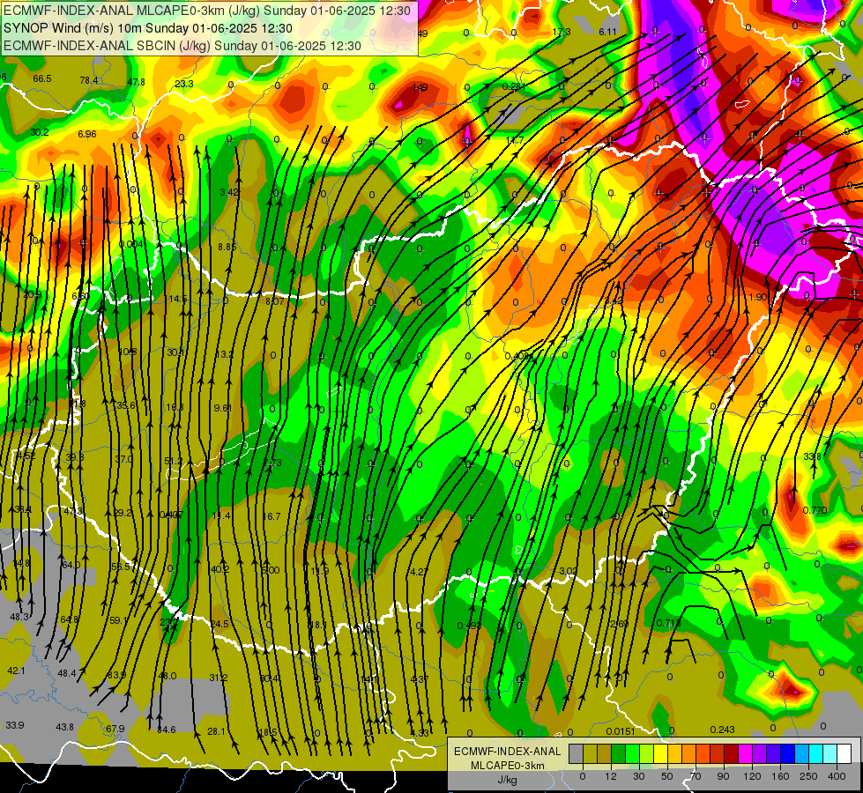863x793 pixels.
Task: Click the map value 0.718
Action: pyautogui.click(x=669, y=623)
